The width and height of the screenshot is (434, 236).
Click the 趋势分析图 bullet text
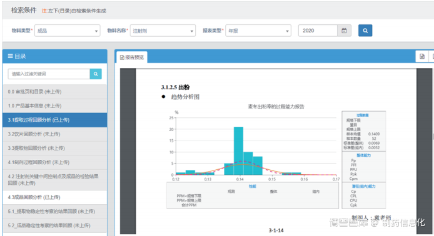point(185,97)
